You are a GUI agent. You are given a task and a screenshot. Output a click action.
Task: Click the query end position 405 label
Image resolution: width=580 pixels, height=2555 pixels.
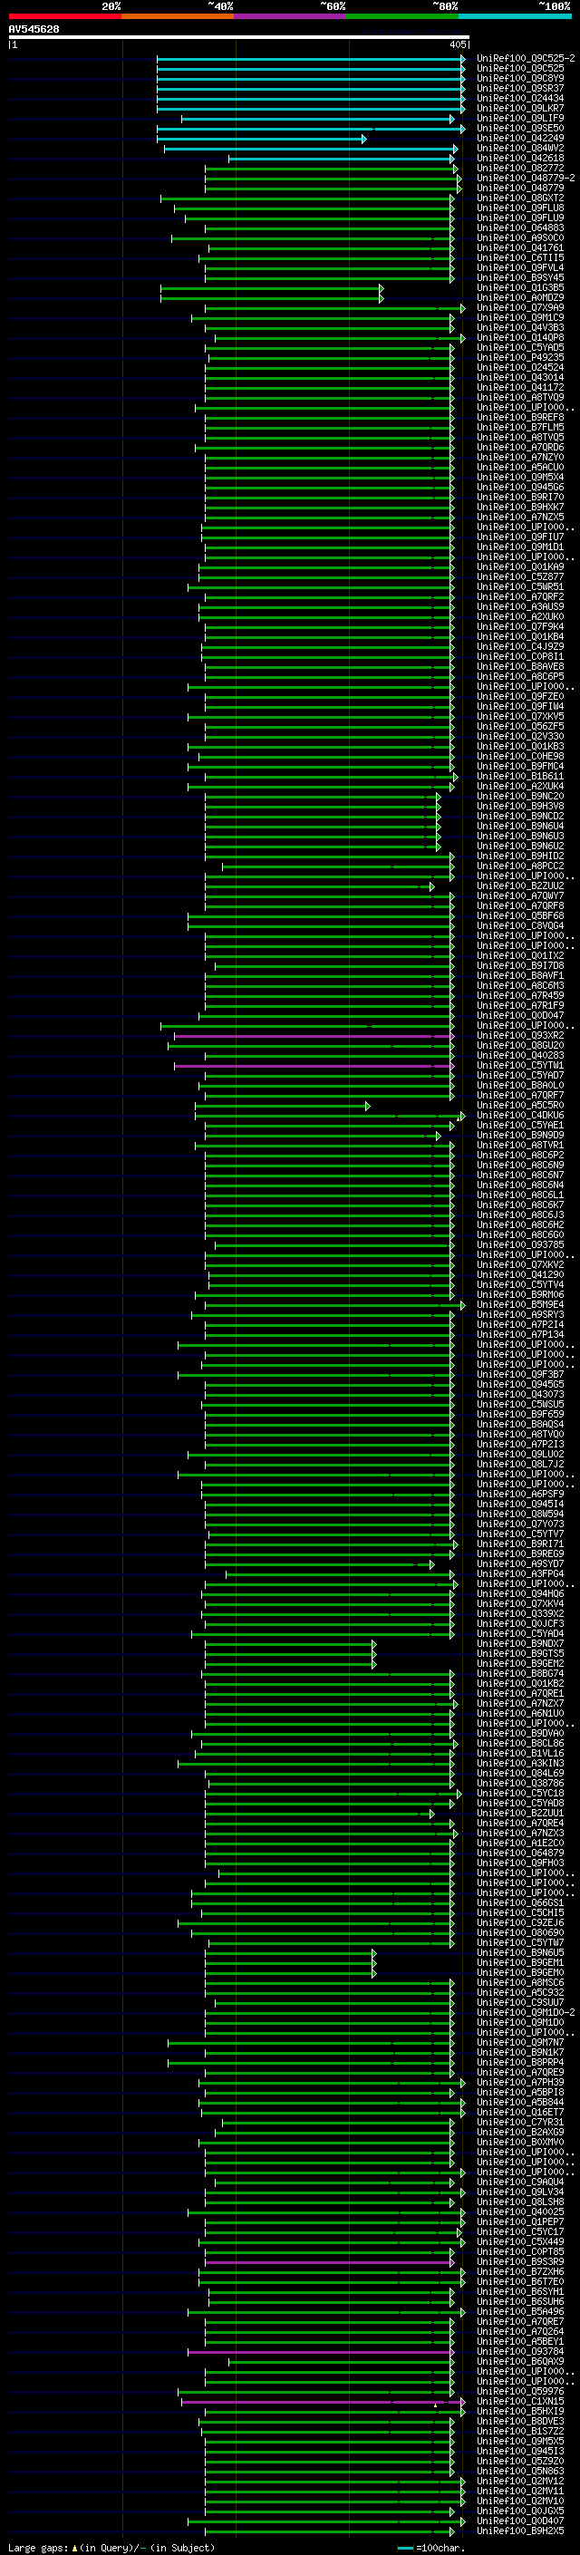457,44
